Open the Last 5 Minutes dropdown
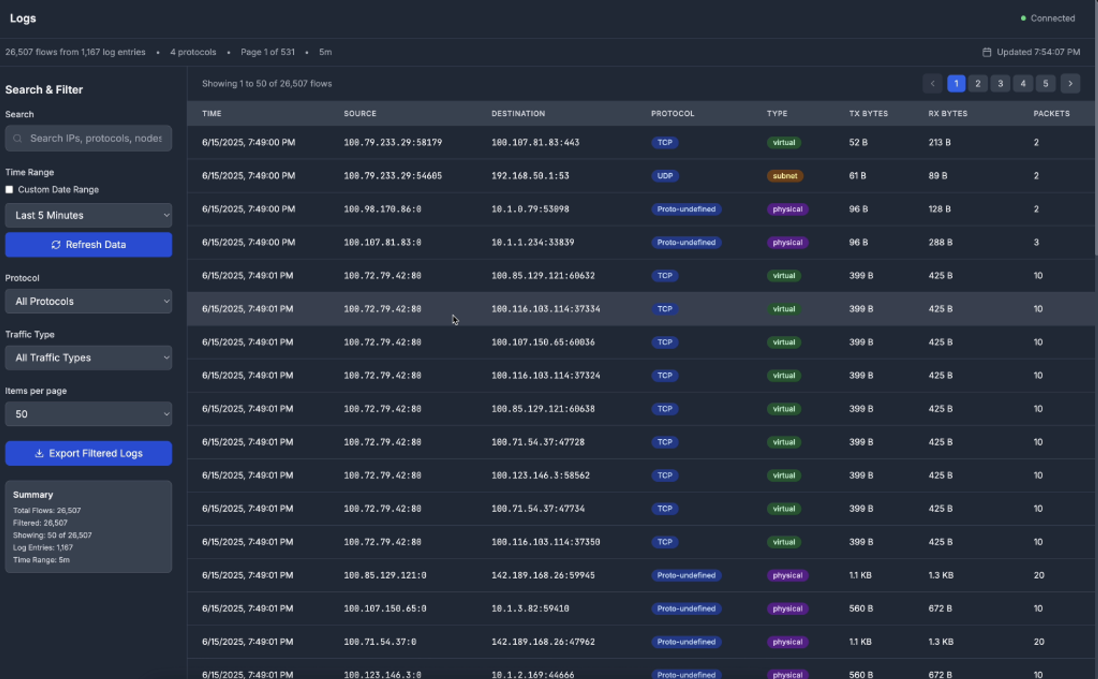1098x679 pixels. pyautogui.click(x=88, y=216)
